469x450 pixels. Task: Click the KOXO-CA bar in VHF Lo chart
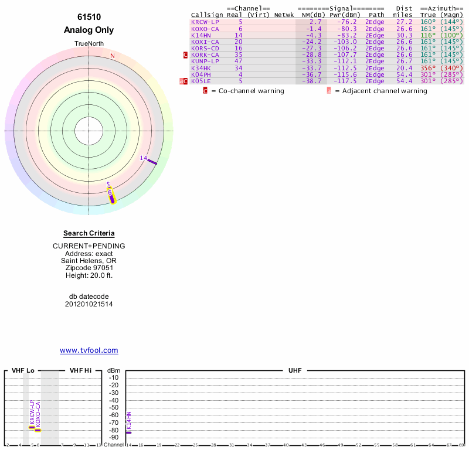click(38, 430)
